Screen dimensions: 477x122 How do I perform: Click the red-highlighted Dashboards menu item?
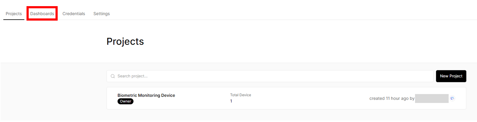(x=42, y=14)
